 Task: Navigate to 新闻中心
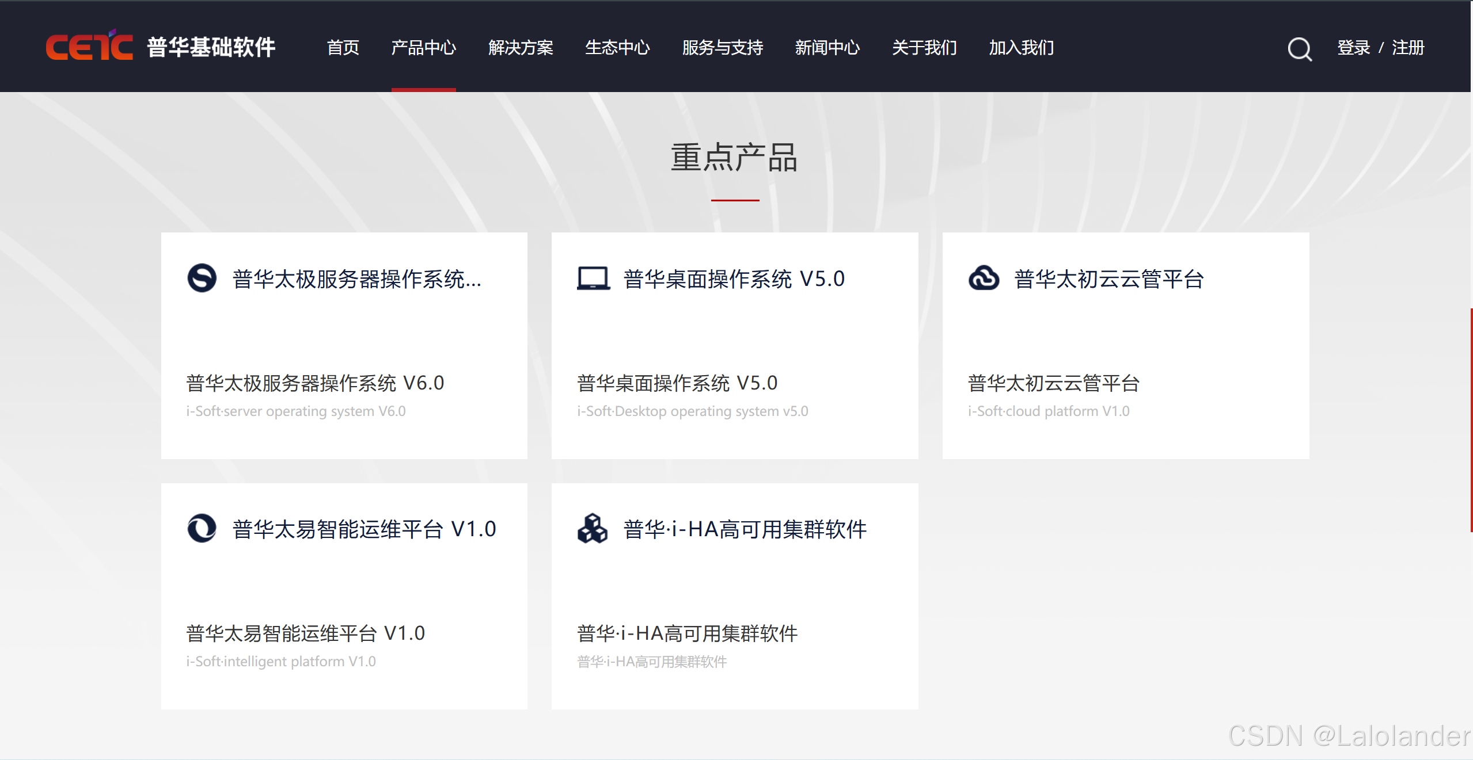pos(827,47)
